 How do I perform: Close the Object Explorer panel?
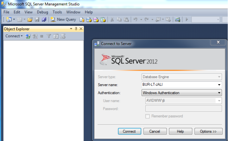81,29
